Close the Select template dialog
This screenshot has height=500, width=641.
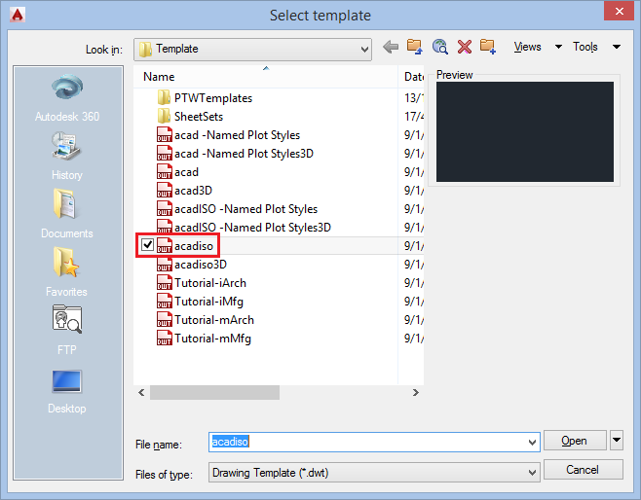click(620, 11)
